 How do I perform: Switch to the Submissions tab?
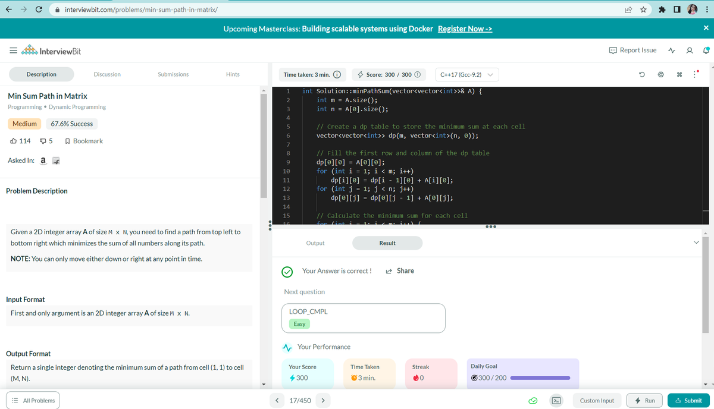[173, 74]
